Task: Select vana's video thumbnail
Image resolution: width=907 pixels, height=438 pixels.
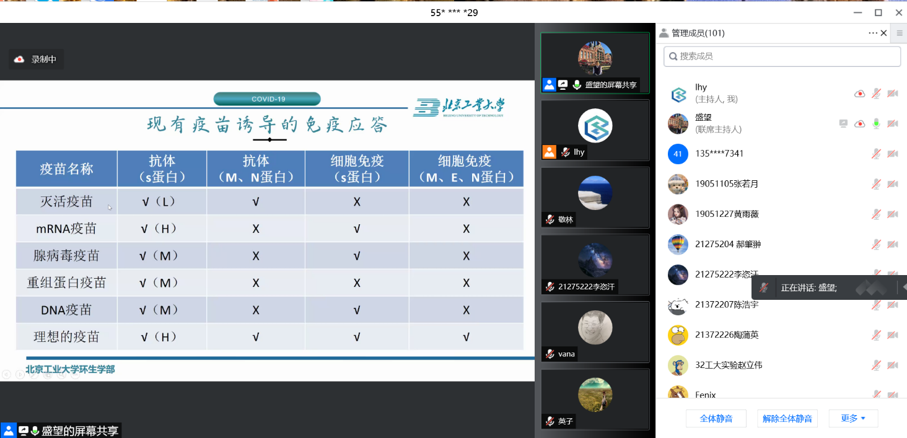Action: [x=595, y=331]
